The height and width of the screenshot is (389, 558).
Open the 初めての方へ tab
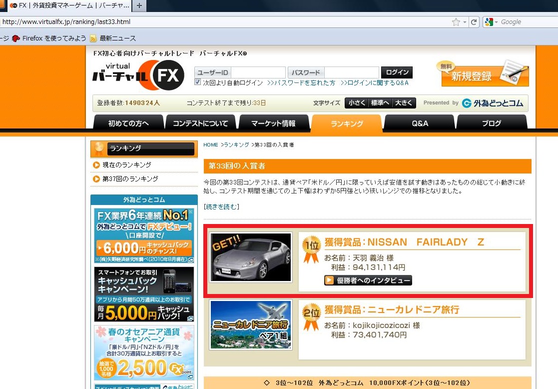(x=128, y=123)
